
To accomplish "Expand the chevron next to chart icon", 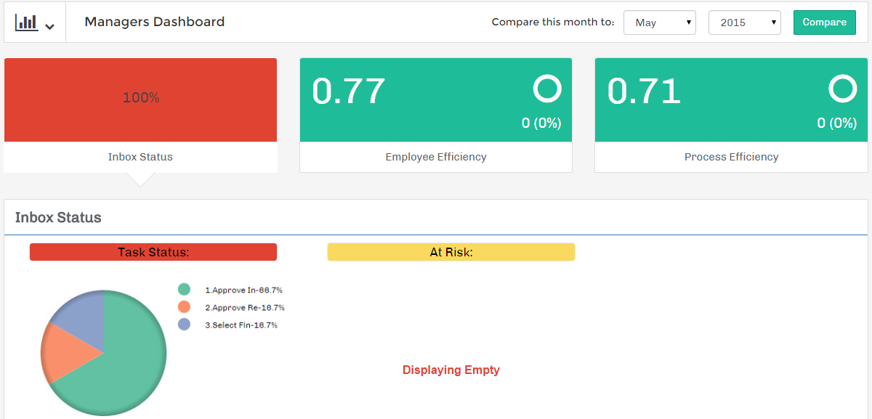I will click(49, 27).
